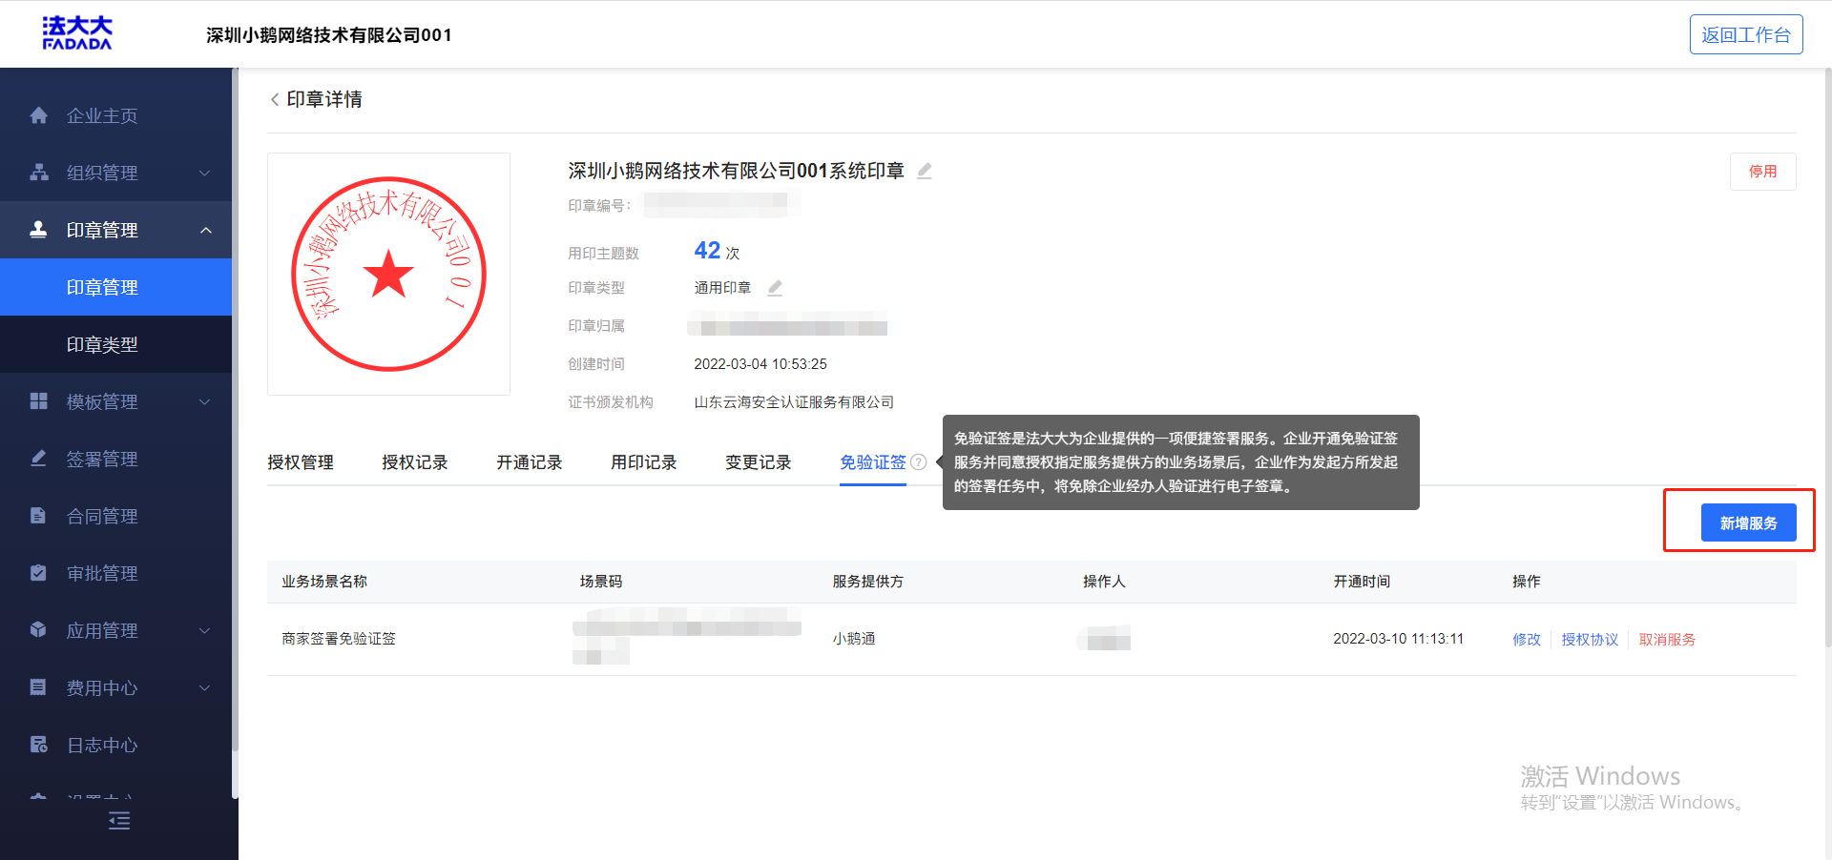1832x860 pixels.
Task: Expand the 费用中心 menu chevron
Action: (204, 687)
